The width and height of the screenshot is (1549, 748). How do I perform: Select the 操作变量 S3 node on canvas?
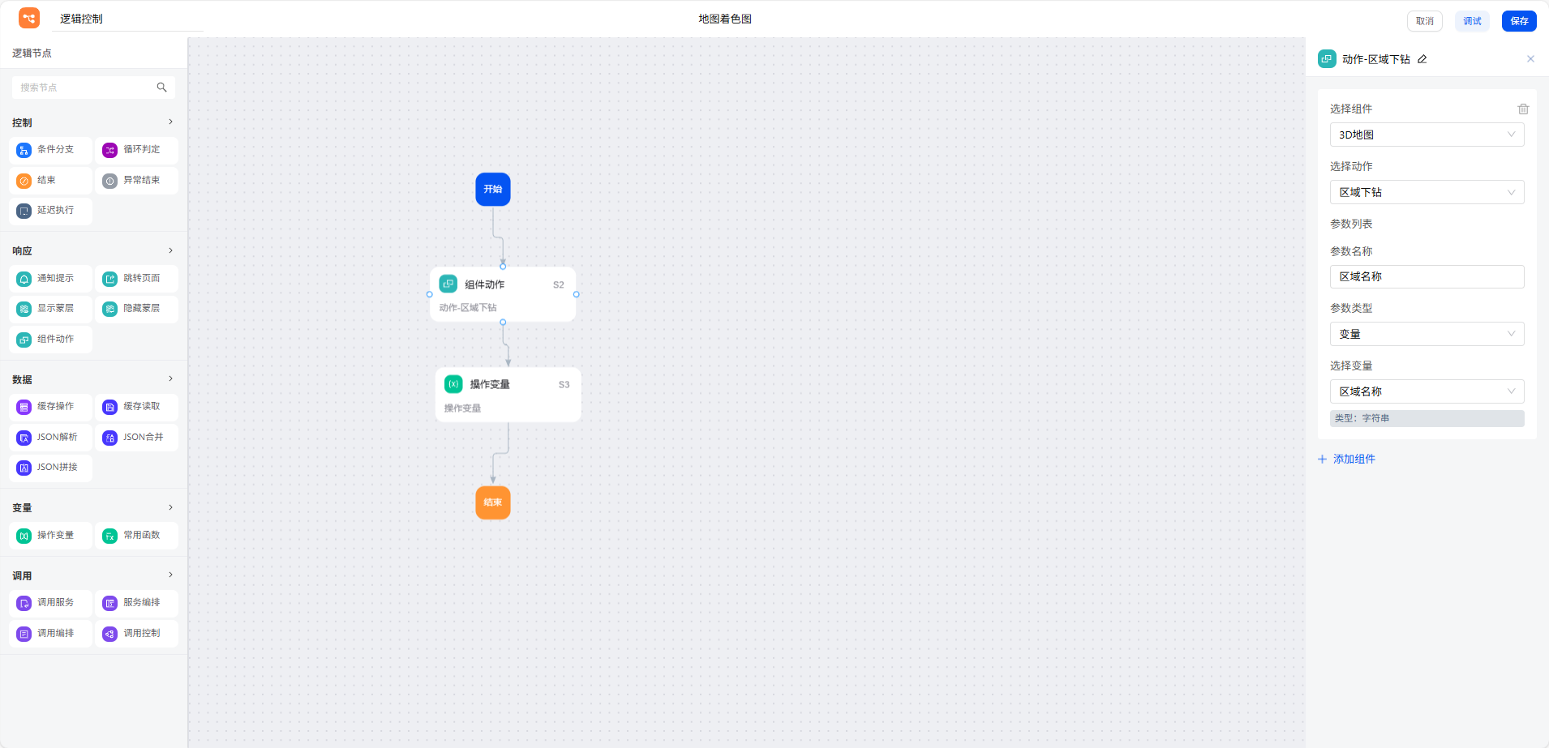click(x=508, y=395)
